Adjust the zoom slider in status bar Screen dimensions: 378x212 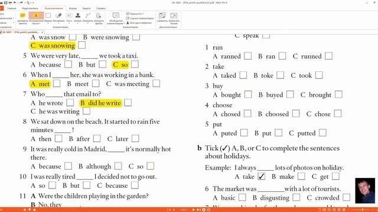point(362,210)
